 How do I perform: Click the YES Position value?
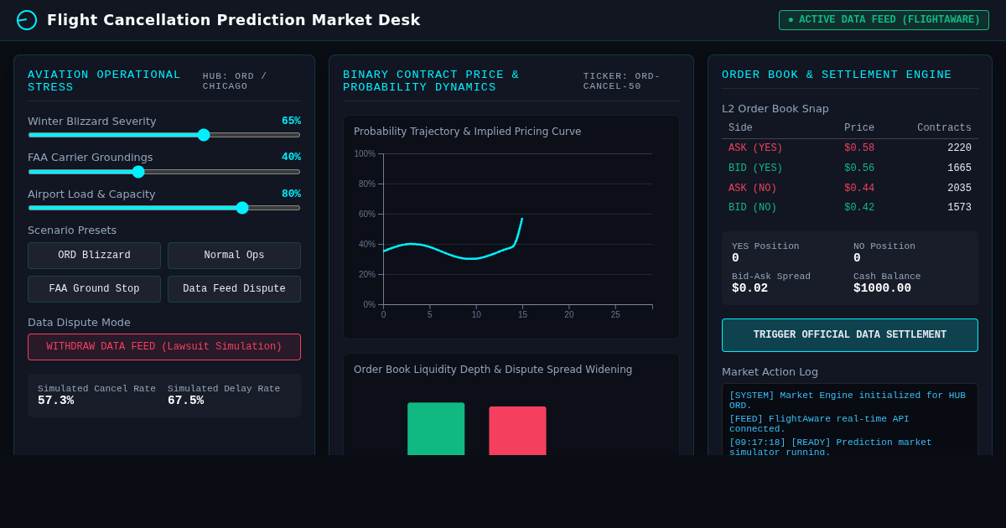click(735, 258)
